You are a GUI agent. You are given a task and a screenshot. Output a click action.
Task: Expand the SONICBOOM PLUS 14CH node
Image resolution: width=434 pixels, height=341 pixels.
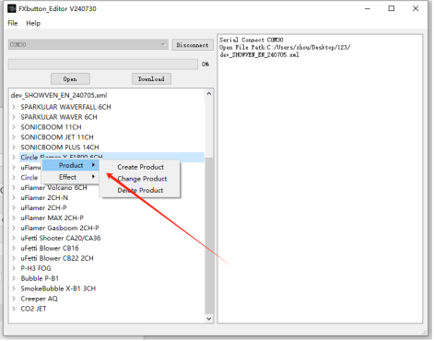14,147
